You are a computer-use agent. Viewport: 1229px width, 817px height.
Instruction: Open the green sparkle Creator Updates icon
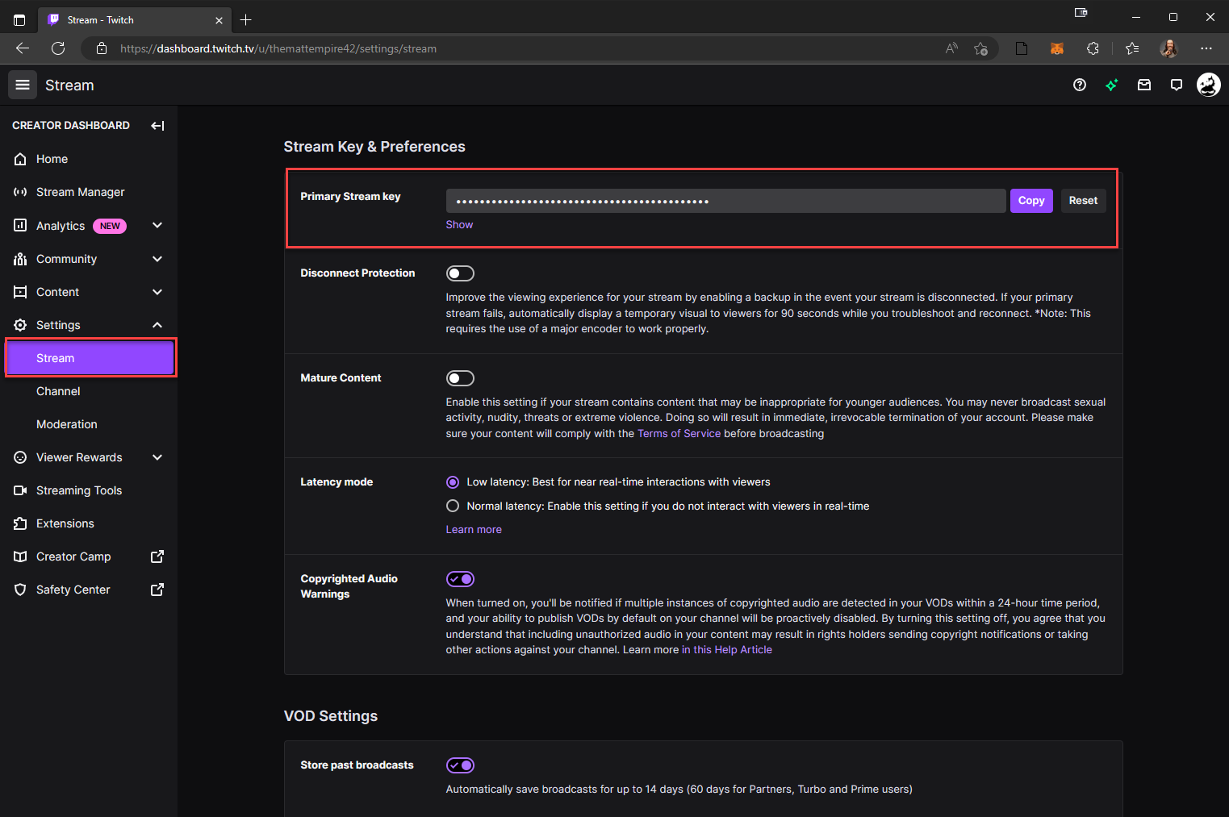point(1112,85)
